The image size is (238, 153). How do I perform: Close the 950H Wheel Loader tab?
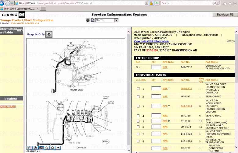click(38, 9)
